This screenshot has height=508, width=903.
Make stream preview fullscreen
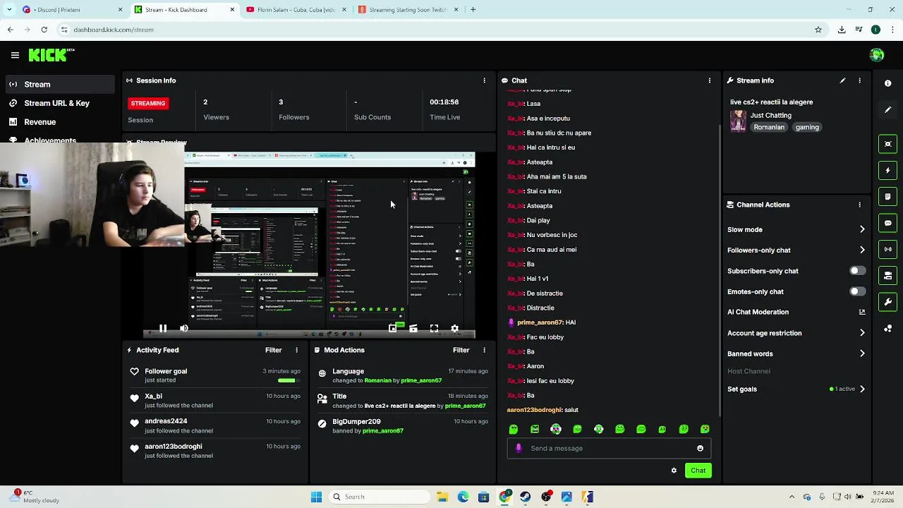(x=434, y=328)
